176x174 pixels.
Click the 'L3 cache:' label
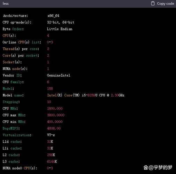click(x=11, y=161)
